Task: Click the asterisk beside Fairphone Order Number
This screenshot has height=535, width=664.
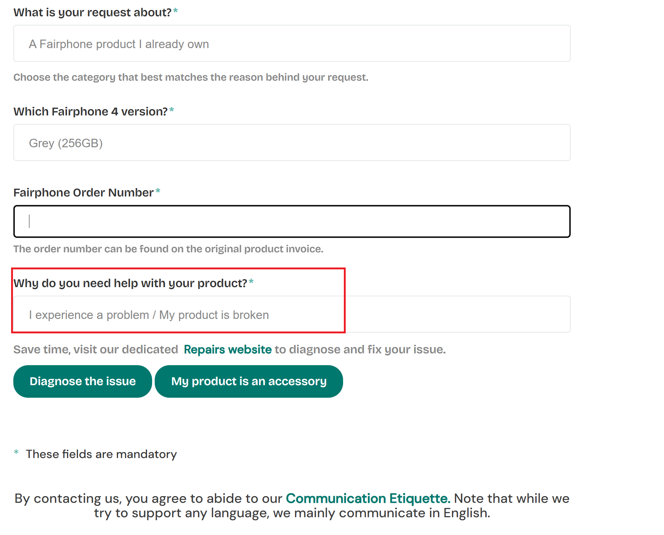Action: (158, 191)
